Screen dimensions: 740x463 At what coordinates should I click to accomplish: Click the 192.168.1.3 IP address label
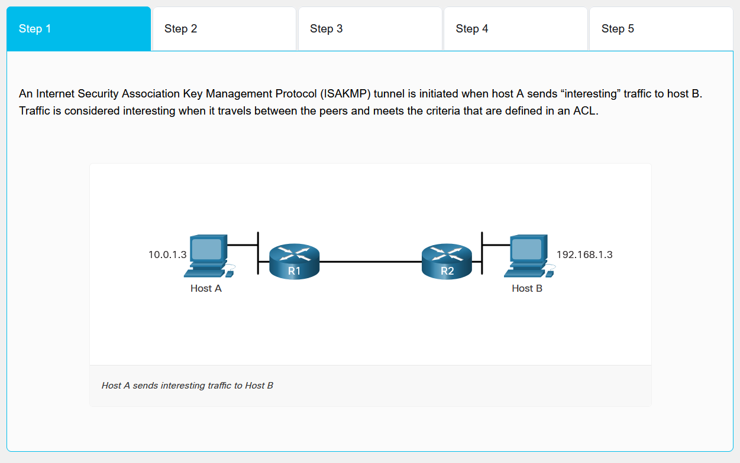click(584, 255)
